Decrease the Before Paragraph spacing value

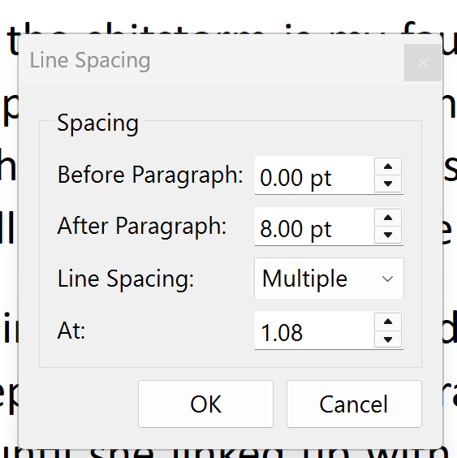point(388,184)
